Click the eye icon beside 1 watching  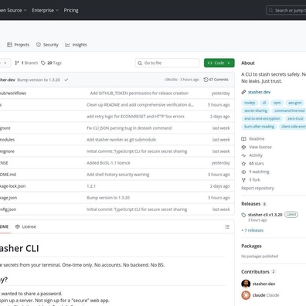coord(243,172)
